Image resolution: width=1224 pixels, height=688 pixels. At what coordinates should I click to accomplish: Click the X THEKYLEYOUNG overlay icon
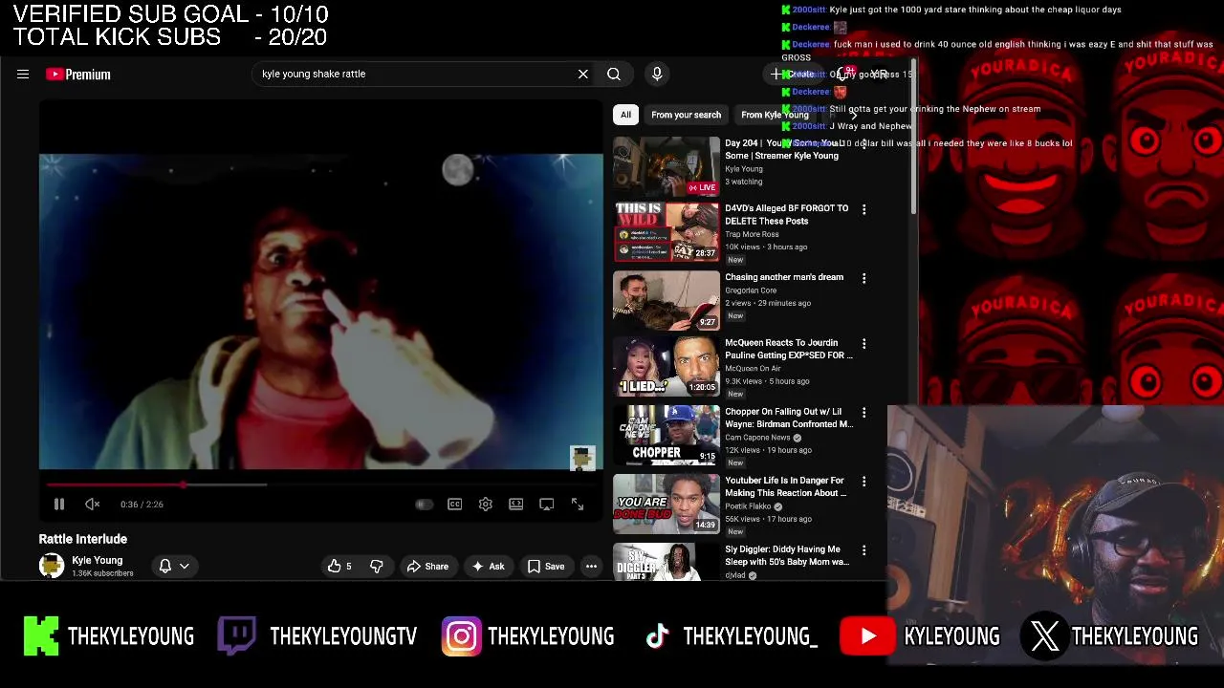pos(1044,636)
